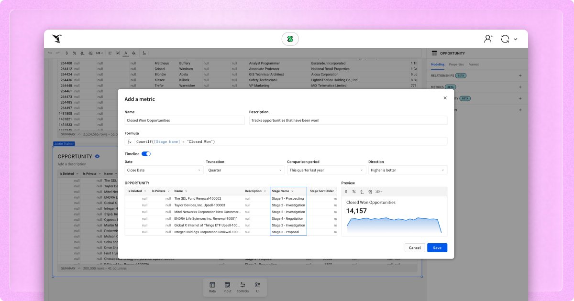Viewport: 574px width, 301px height.
Task: Click the add user share icon
Action: (x=488, y=39)
